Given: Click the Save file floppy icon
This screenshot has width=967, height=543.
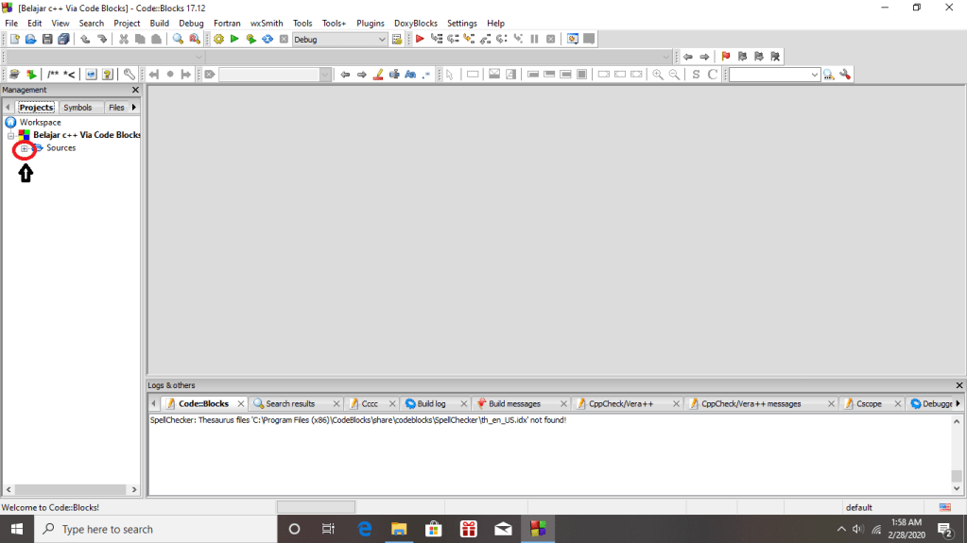Looking at the screenshot, I should coord(47,39).
